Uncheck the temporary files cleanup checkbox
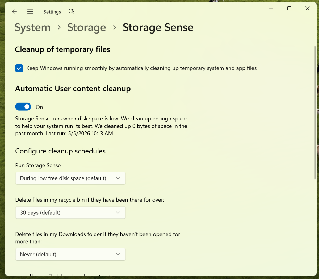 (19, 68)
